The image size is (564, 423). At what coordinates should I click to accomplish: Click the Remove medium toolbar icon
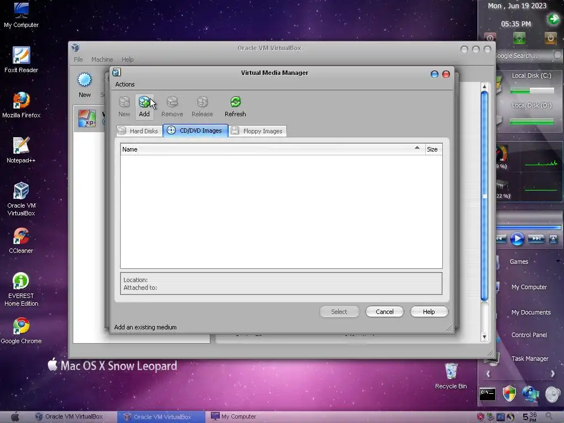click(172, 106)
